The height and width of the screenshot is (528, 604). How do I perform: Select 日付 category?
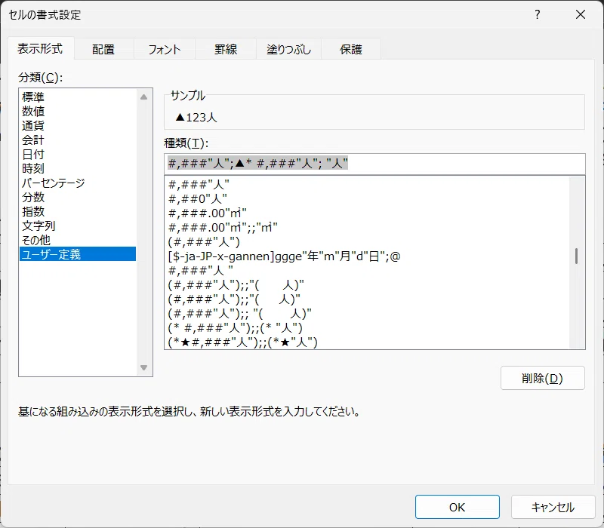coord(78,155)
